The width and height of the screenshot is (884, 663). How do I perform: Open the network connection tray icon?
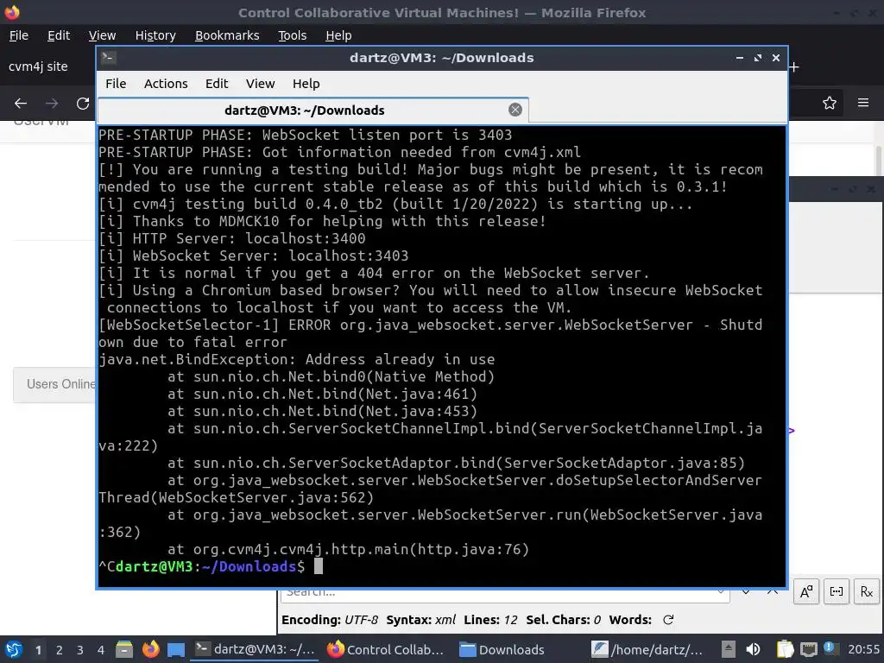(x=808, y=649)
